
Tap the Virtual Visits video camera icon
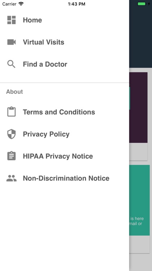pos(12,42)
